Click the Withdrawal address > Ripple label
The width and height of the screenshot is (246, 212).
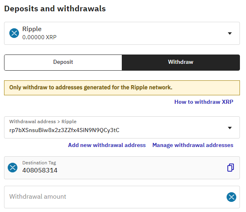click(x=43, y=122)
